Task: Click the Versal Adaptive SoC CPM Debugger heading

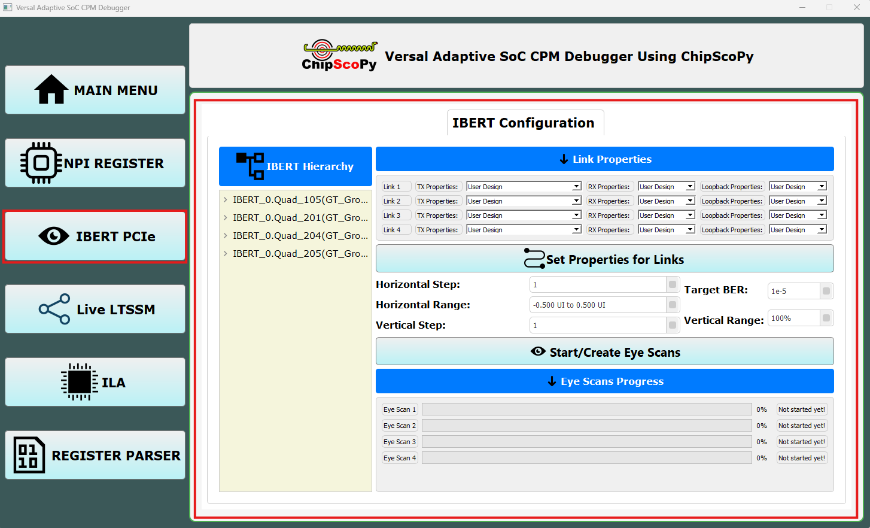Action: (x=569, y=56)
